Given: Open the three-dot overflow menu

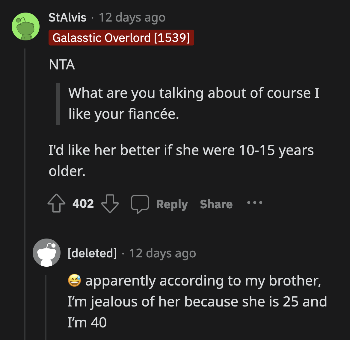Looking at the screenshot, I should click(x=254, y=203).
